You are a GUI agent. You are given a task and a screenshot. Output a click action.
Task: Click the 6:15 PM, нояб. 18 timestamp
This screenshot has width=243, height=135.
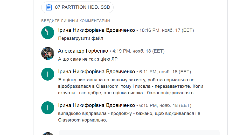[x=165, y=105]
